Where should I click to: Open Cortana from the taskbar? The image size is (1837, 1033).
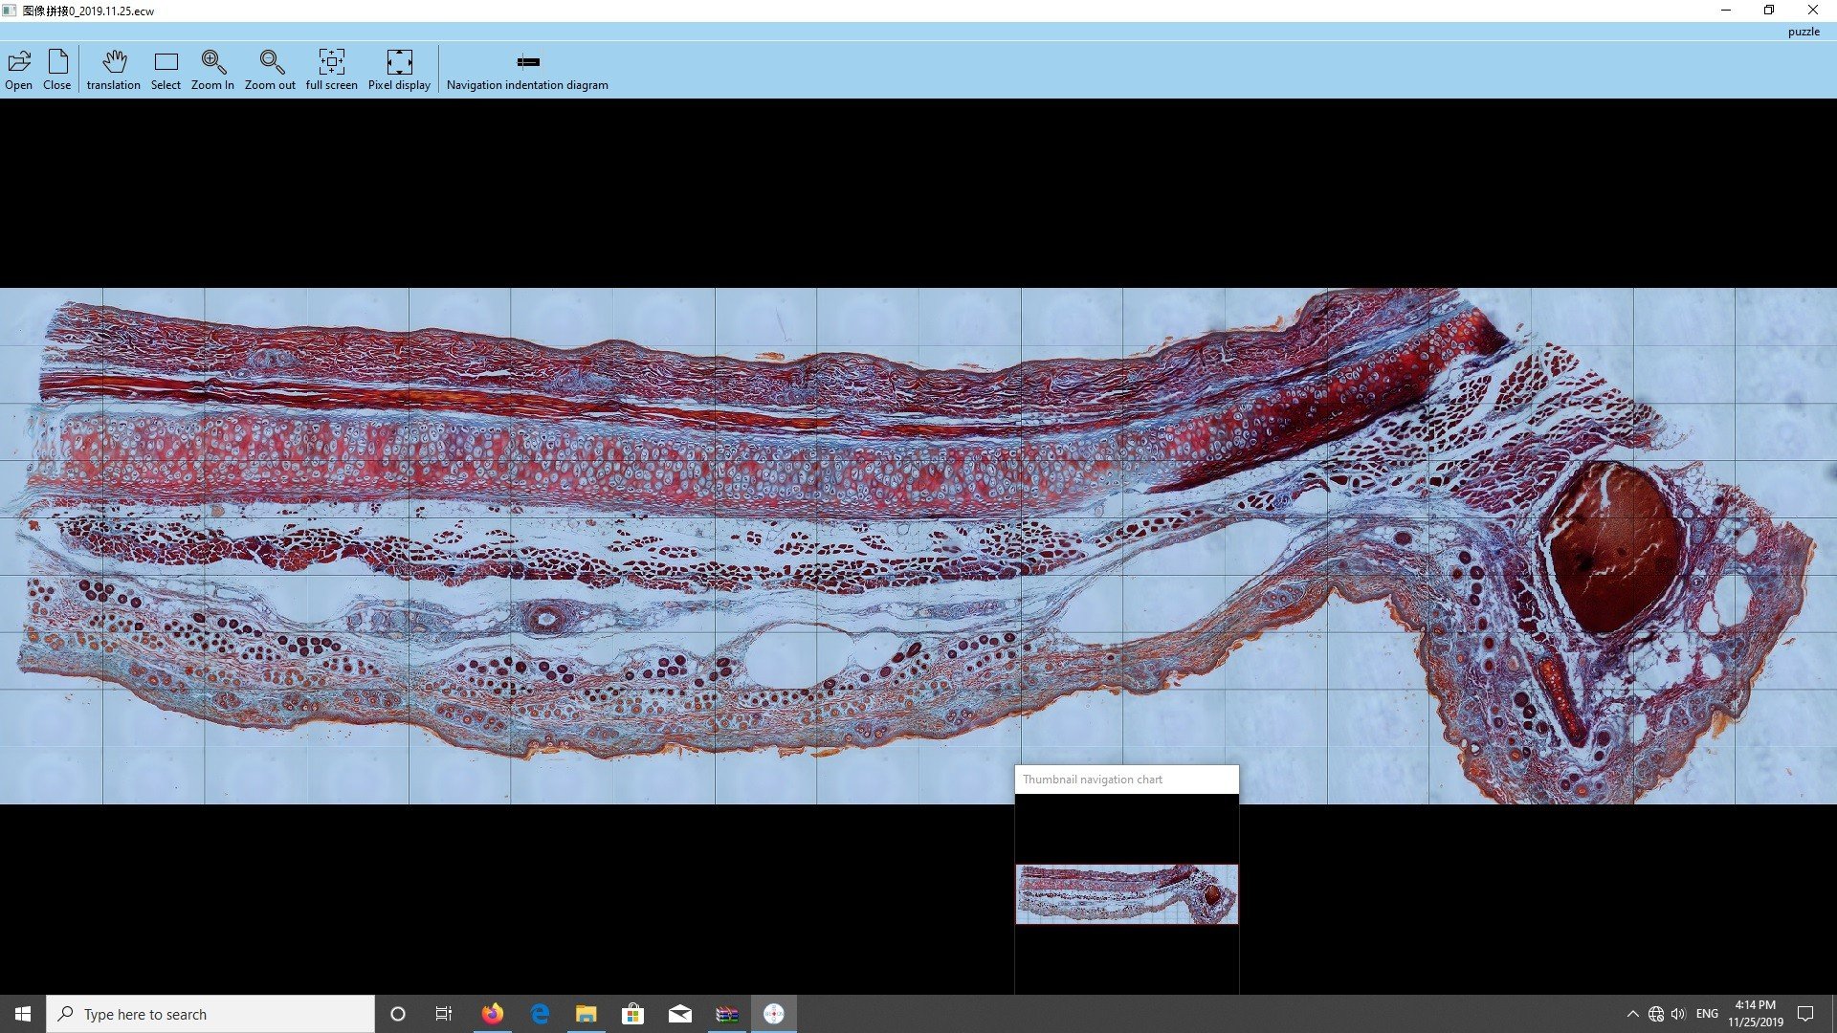pyautogui.click(x=398, y=1014)
